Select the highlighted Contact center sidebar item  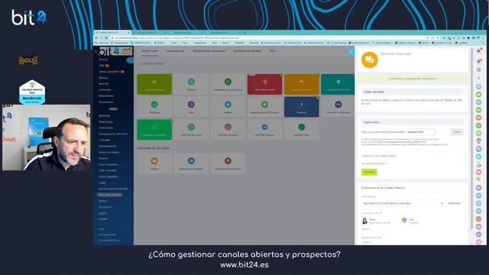click(x=110, y=195)
